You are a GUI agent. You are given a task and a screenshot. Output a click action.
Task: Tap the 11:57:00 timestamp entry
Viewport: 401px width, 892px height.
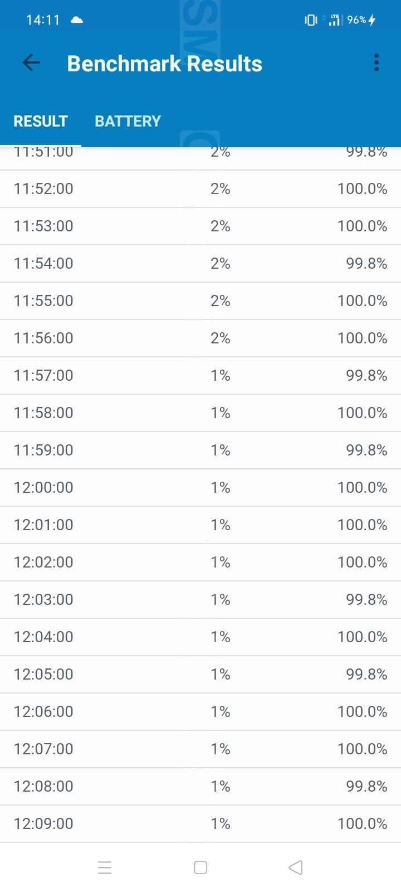(x=43, y=376)
